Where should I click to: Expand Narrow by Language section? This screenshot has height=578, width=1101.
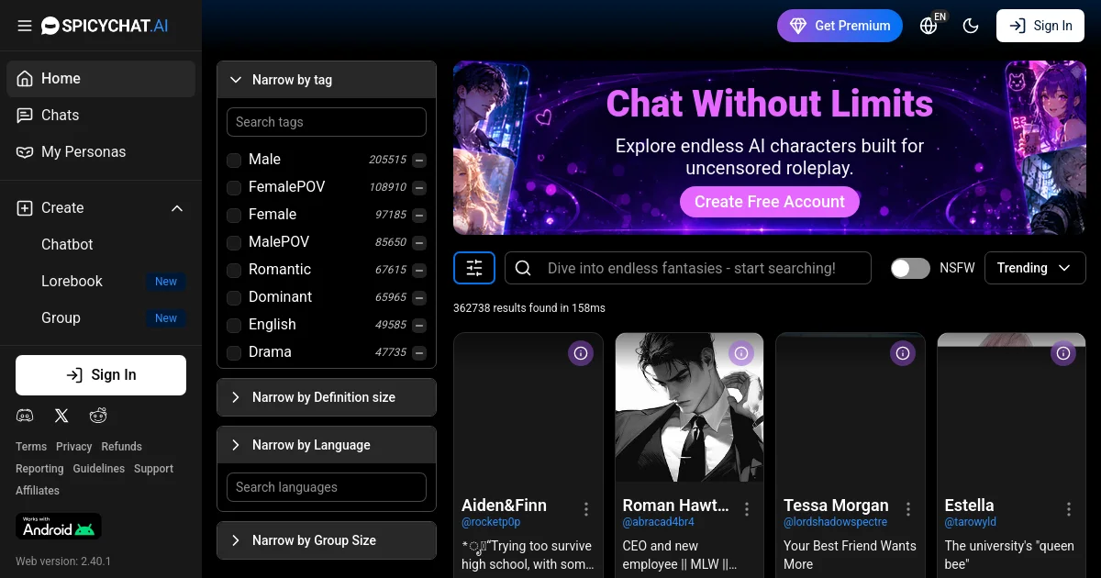[327, 445]
